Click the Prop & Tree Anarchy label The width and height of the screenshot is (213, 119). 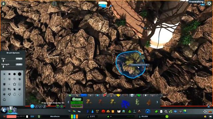click(x=53, y=103)
